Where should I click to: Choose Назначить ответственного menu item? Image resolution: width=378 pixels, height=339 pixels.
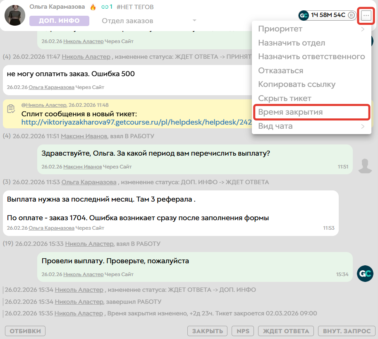pyautogui.click(x=311, y=56)
